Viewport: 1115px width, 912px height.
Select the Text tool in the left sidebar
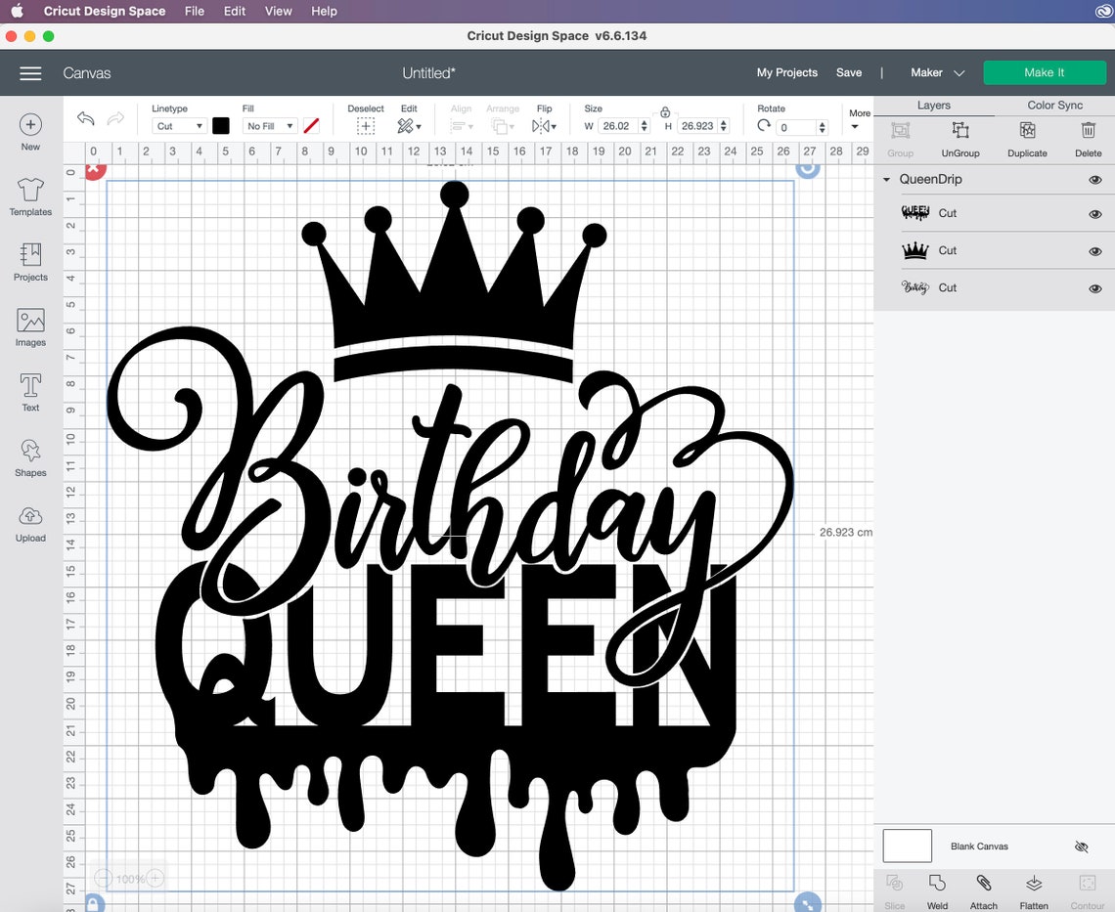click(x=29, y=392)
